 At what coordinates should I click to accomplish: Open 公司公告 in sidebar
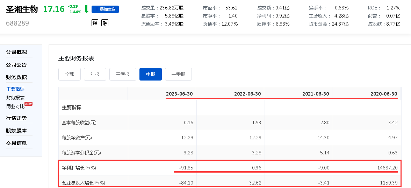coord(16,64)
